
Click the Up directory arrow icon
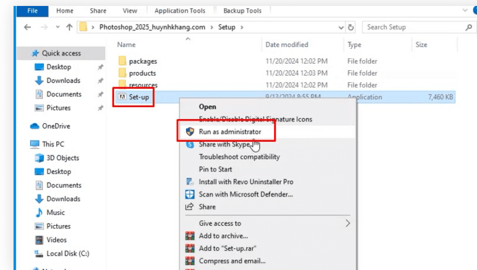[69, 27]
